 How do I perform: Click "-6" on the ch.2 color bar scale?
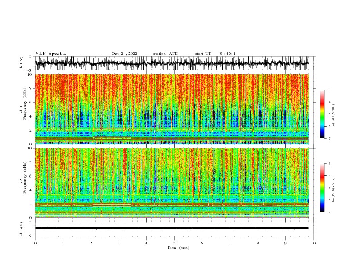[329, 200]
